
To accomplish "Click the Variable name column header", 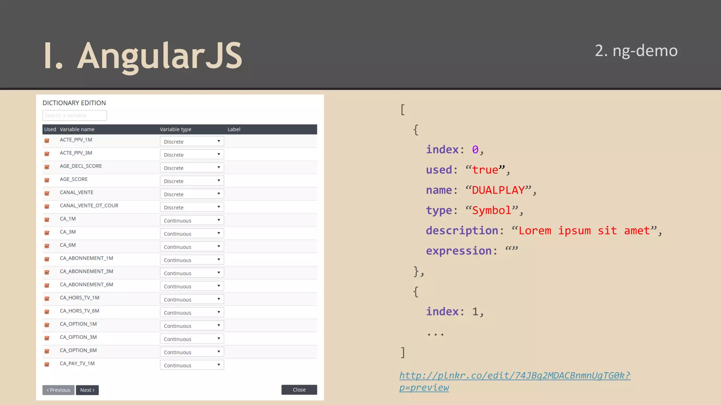I will coord(77,129).
